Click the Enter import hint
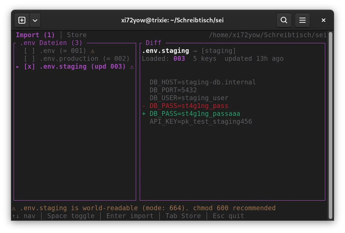The width and height of the screenshot is (345, 233). (x=130, y=216)
